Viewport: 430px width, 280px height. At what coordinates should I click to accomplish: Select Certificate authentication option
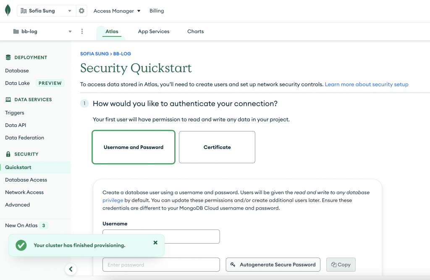click(217, 147)
